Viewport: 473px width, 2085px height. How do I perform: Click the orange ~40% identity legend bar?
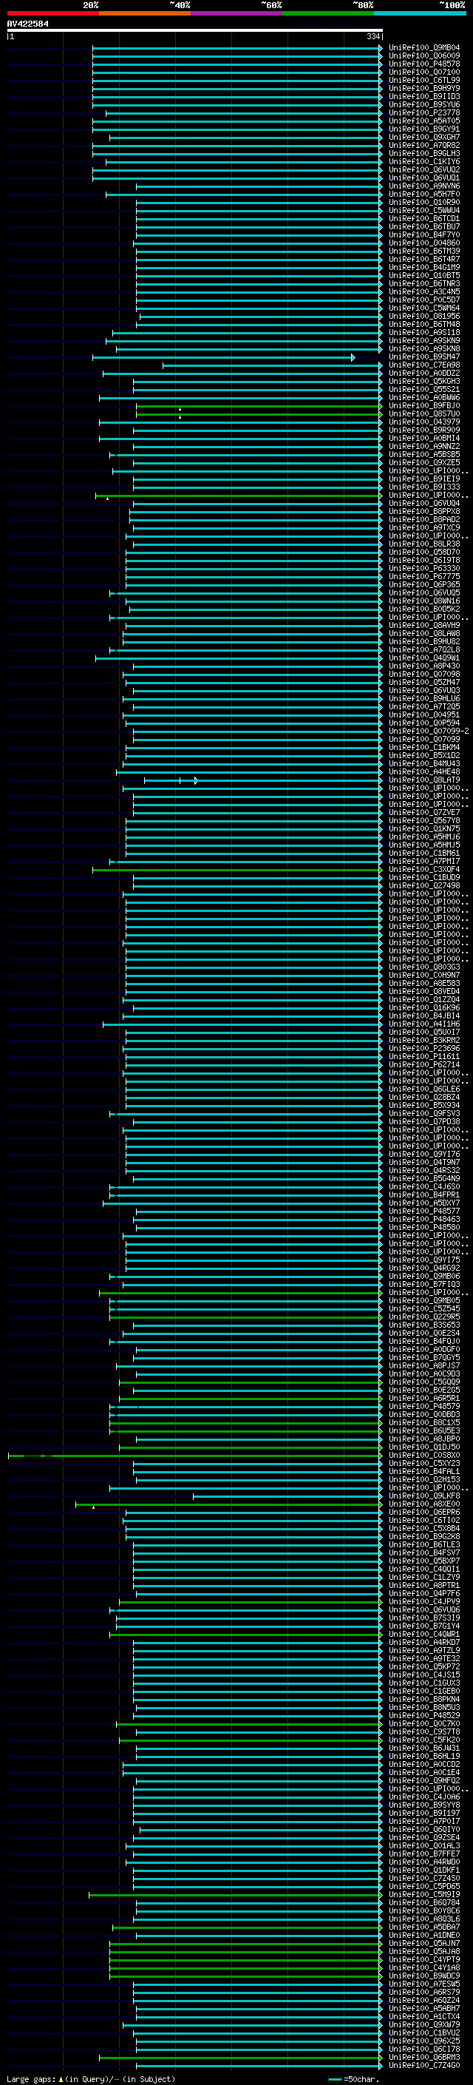coord(145,13)
